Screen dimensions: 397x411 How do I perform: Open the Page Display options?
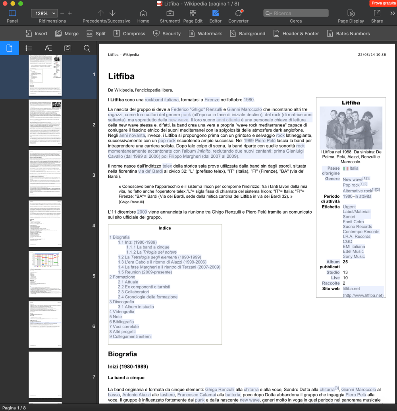[351, 13]
